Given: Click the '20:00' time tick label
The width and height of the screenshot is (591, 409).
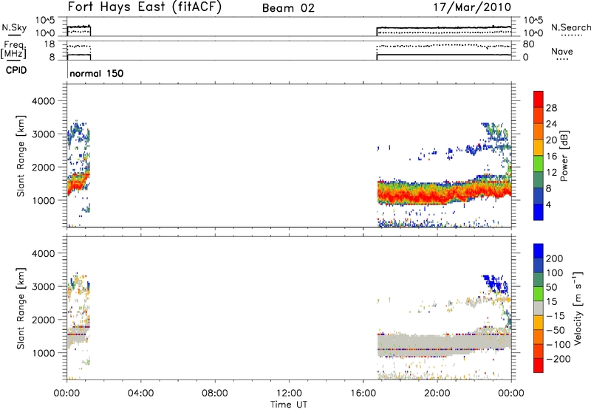Looking at the screenshot, I should pos(437,393).
